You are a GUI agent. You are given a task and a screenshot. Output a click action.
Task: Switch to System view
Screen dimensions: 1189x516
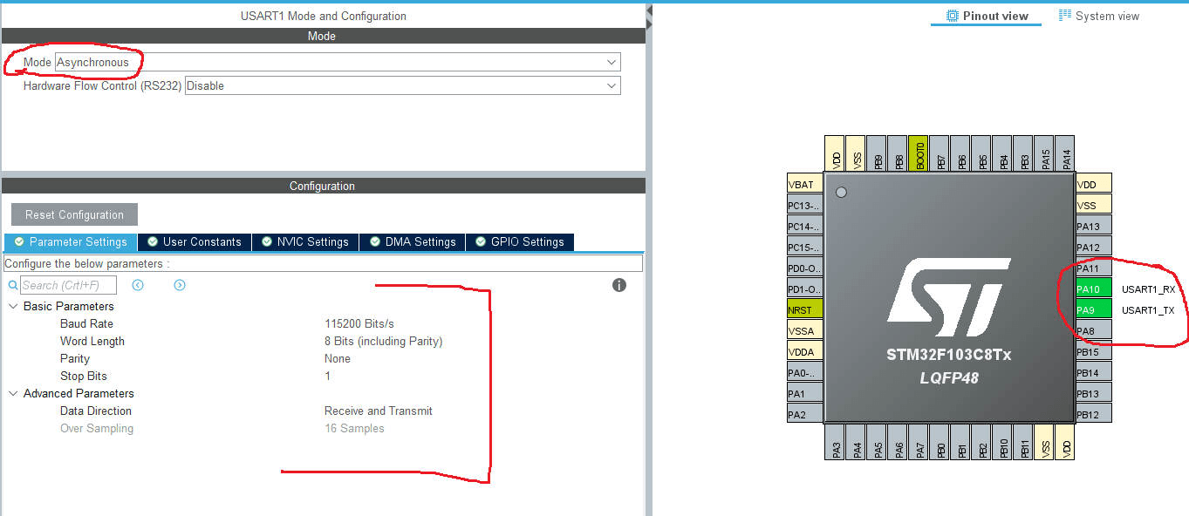[x=1099, y=17]
